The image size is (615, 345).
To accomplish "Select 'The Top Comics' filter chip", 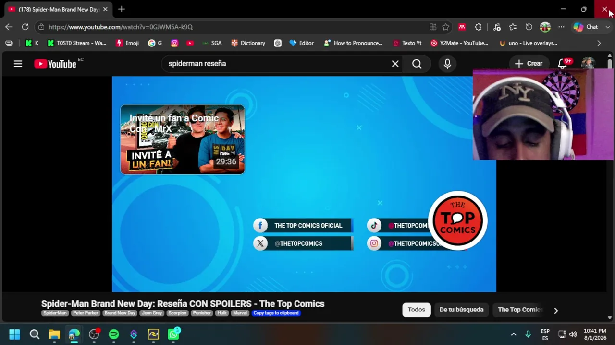I will pyautogui.click(x=519, y=310).
